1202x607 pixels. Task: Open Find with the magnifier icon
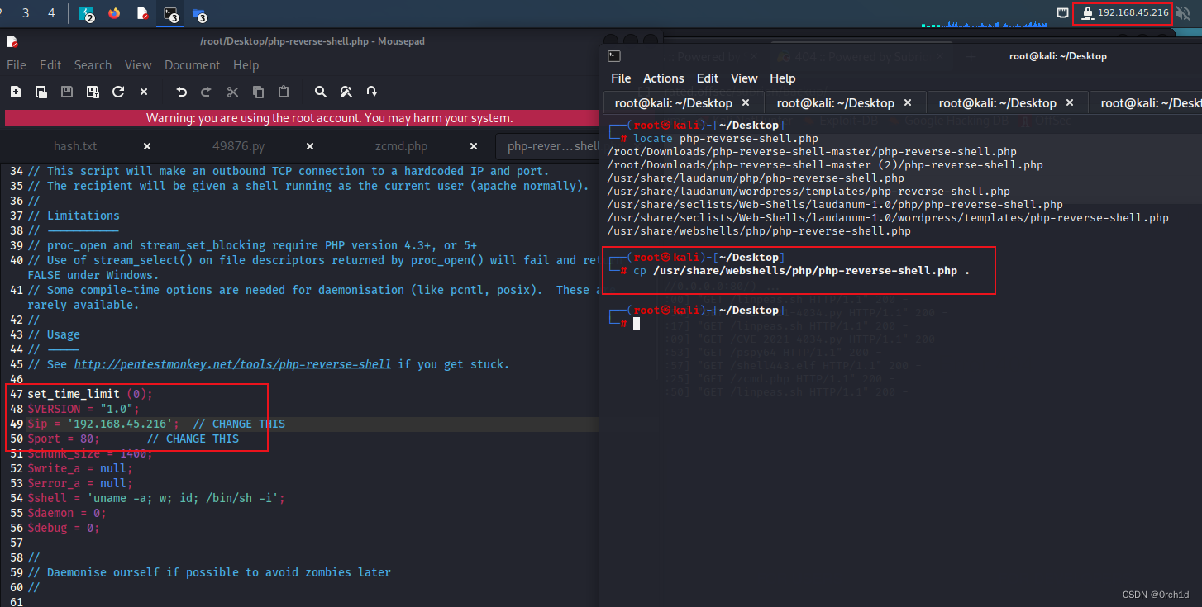click(321, 92)
